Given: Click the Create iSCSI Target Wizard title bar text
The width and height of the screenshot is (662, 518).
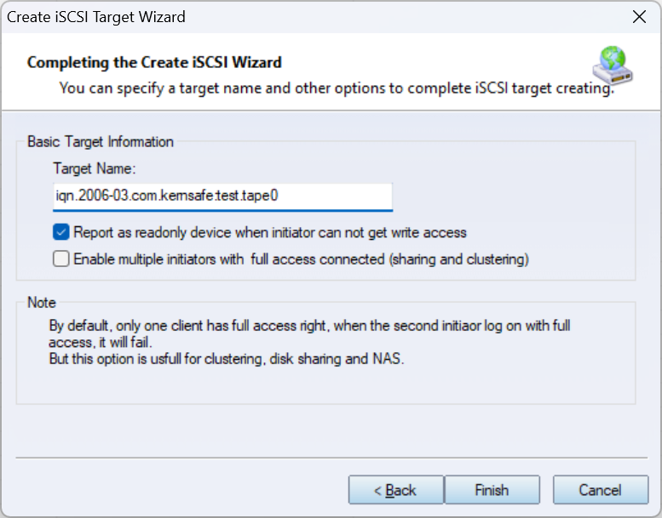Looking at the screenshot, I should [x=96, y=17].
